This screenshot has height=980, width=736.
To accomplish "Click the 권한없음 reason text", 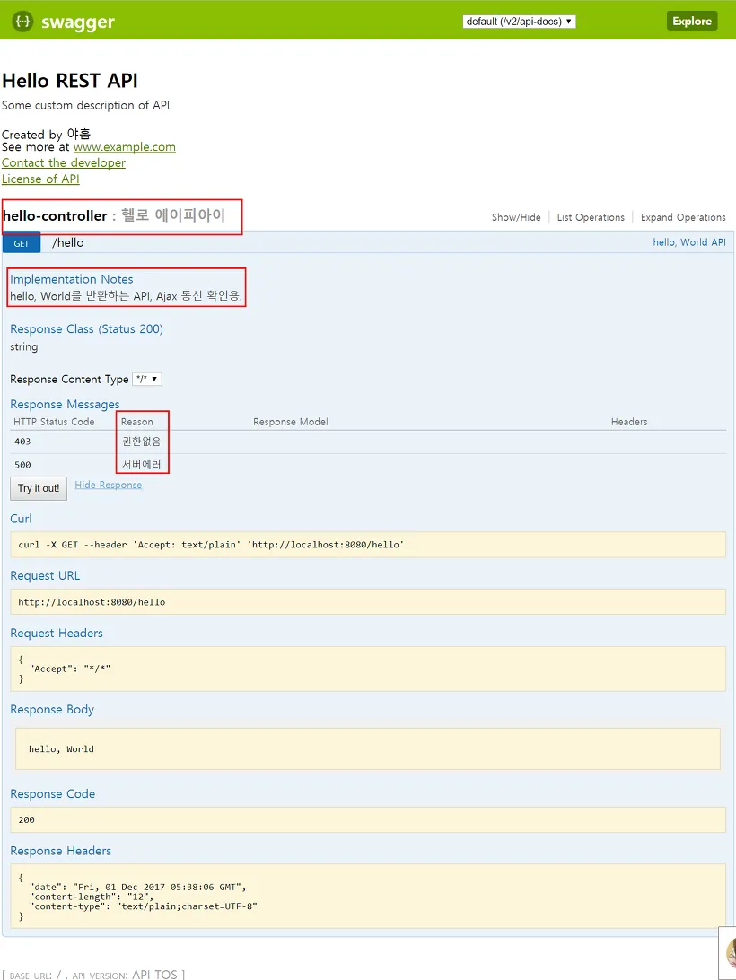I will [141, 442].
